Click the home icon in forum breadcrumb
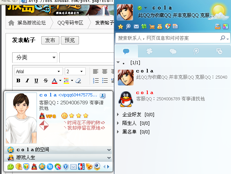This screenshot has width=231, height=174. click(11, 23)
